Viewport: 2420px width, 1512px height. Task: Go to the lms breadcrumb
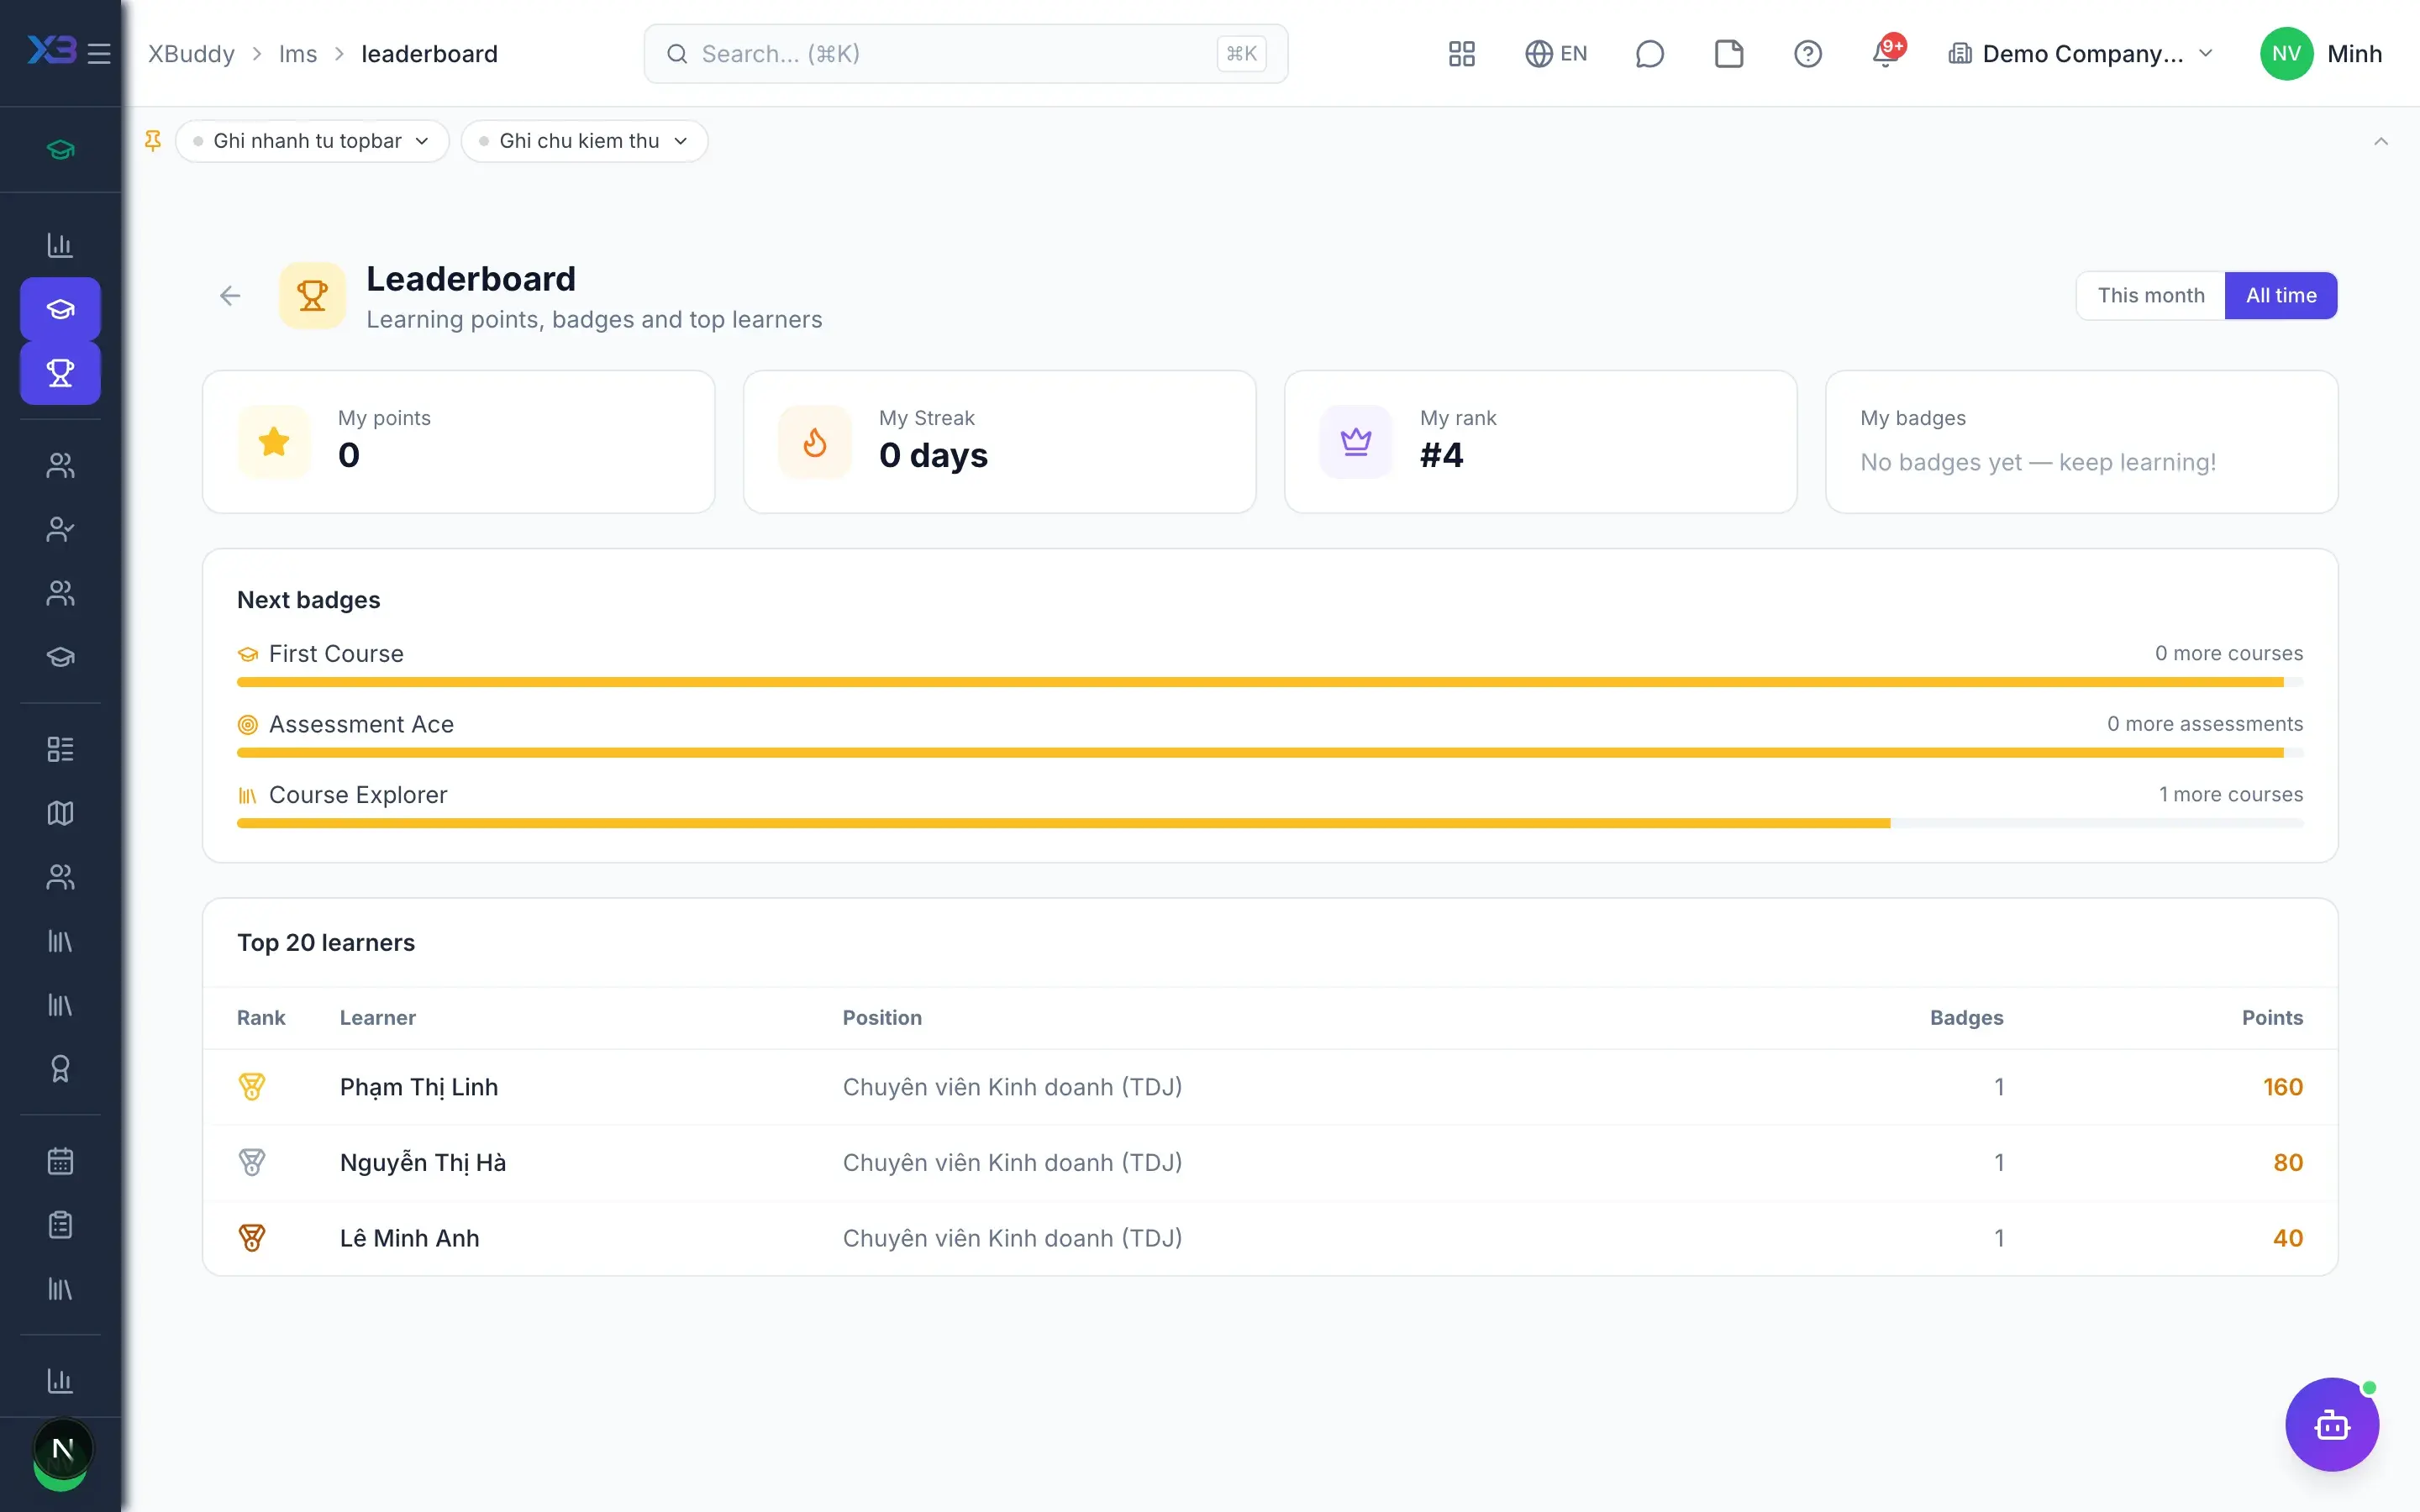tap(298, 54)
